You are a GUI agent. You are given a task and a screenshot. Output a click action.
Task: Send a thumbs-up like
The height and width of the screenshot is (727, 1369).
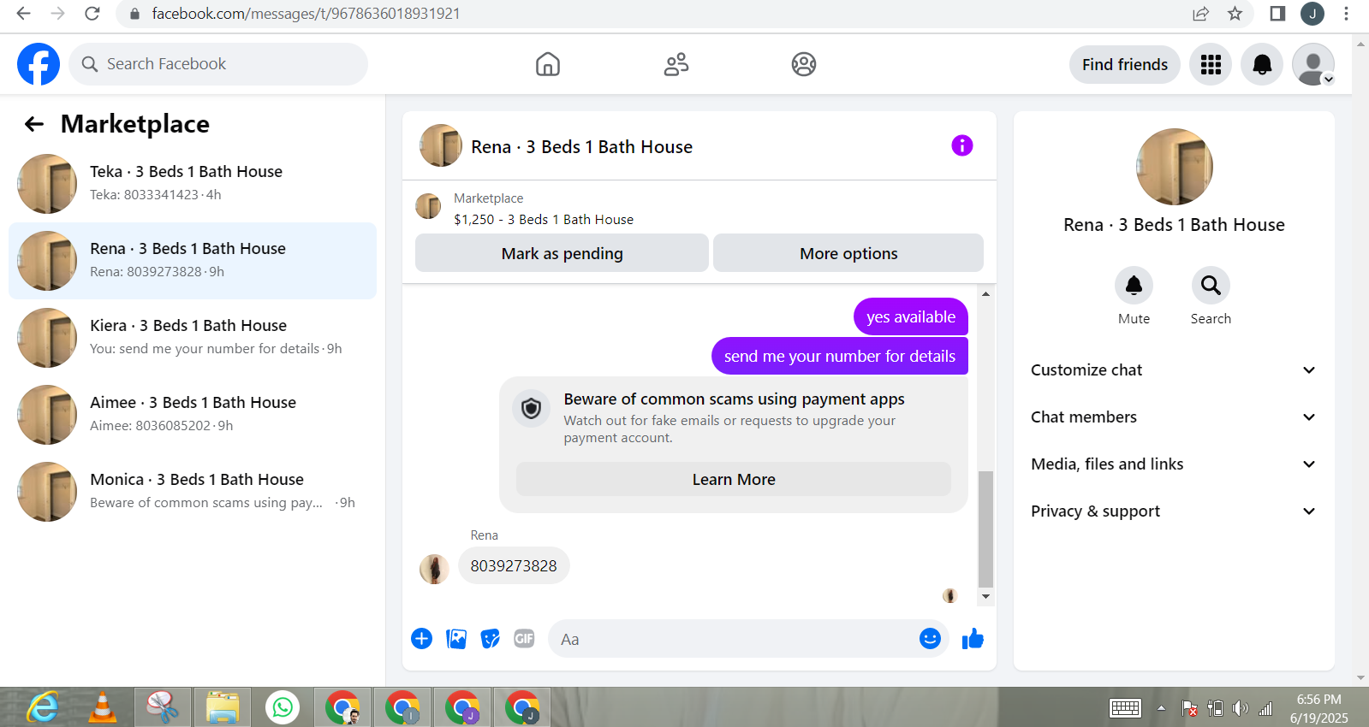click(973, 639)
